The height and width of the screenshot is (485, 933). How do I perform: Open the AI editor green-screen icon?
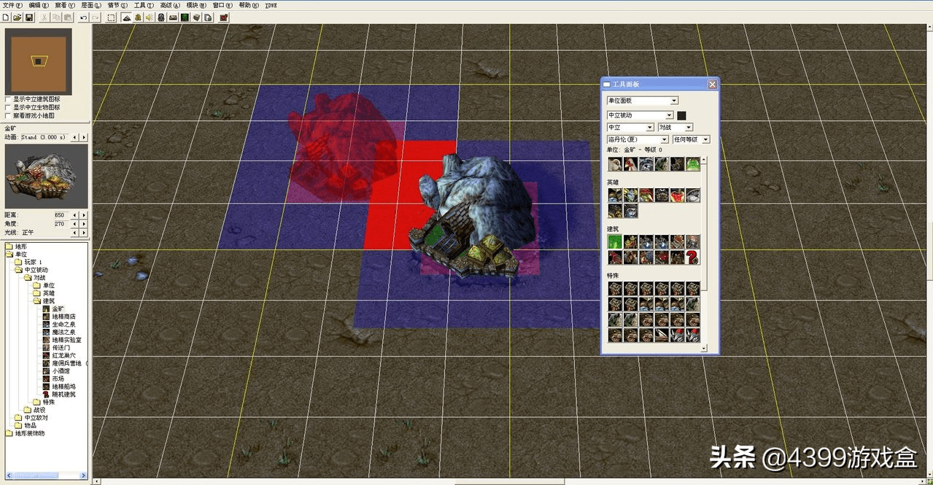coord(185,17)
